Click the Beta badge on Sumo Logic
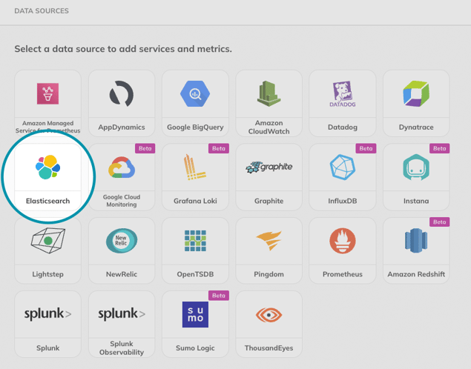This screenshot has width=471, height=369. click(219, 296)
